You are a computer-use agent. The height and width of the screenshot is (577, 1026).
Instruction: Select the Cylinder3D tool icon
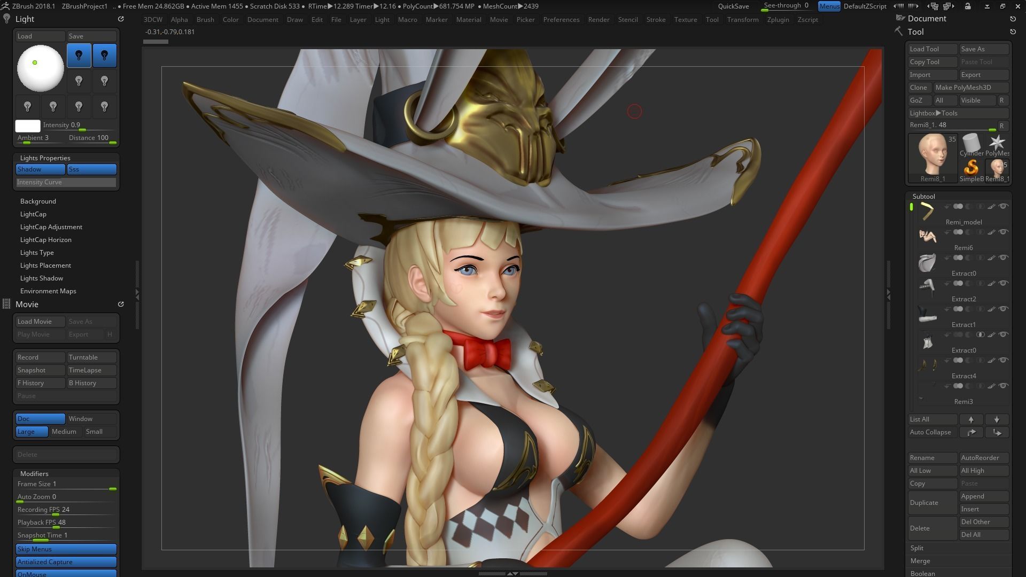[971, 143]
